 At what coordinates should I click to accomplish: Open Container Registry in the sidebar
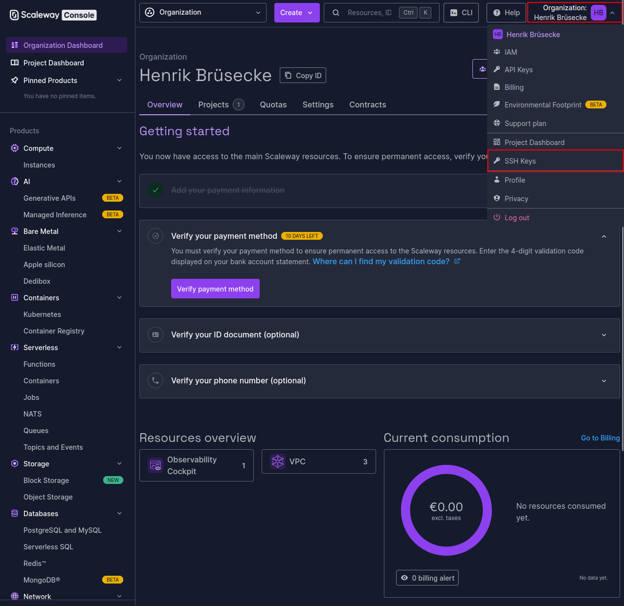click(x=54, y=331)
